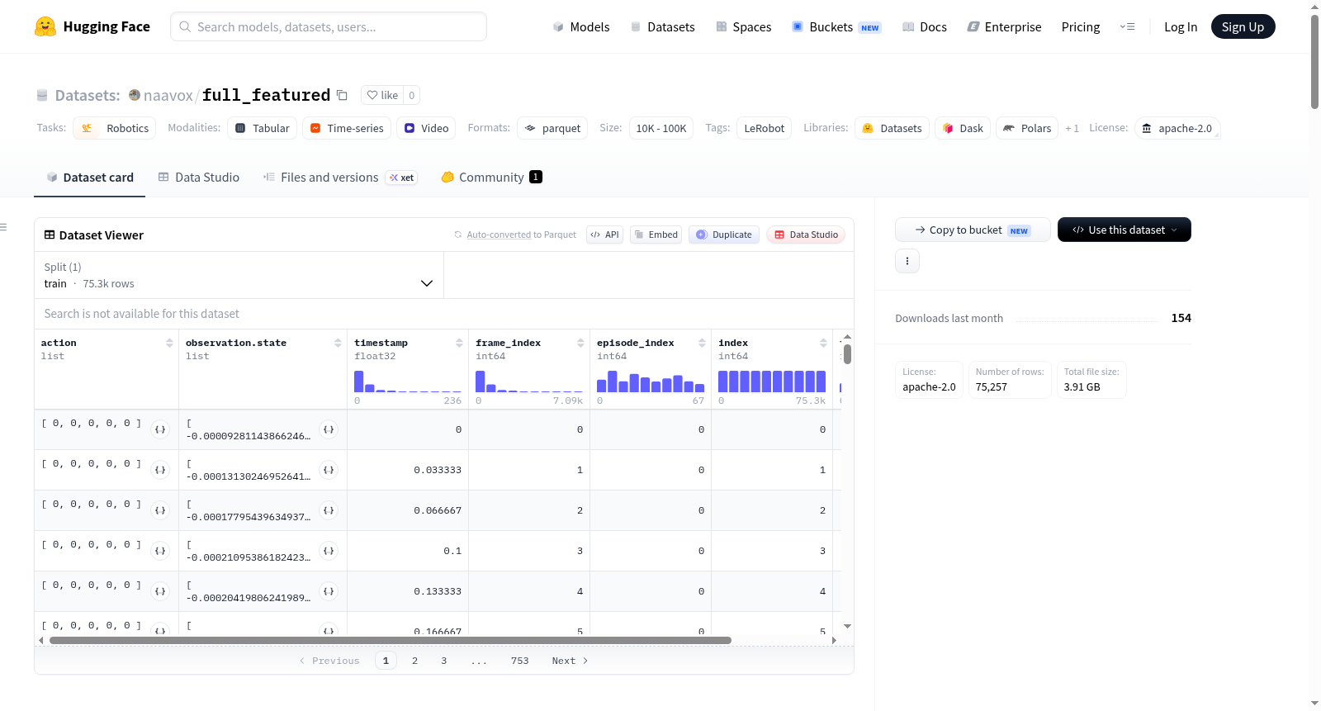
Task: Click the Polars library tag
Action: point(1027,128)
